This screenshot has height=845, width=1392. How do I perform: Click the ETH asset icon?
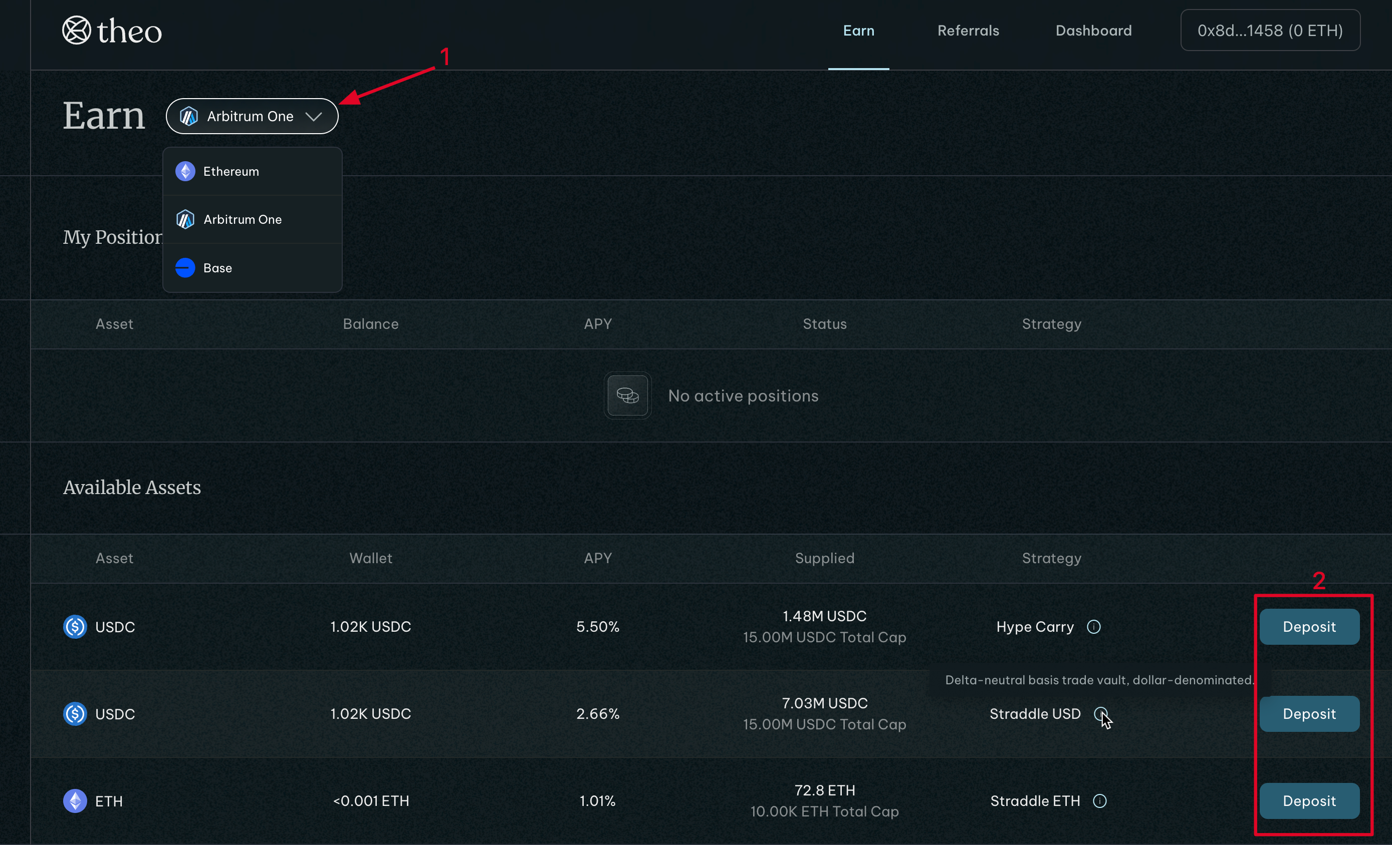pyautogui.click(x=75, y=801)
